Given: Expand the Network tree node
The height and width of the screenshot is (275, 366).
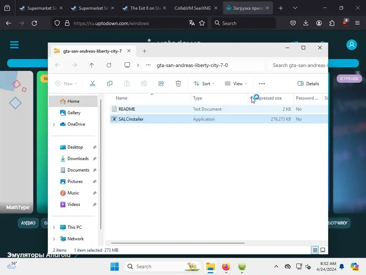Looking at the screenshot, I should tap(54, 239).
